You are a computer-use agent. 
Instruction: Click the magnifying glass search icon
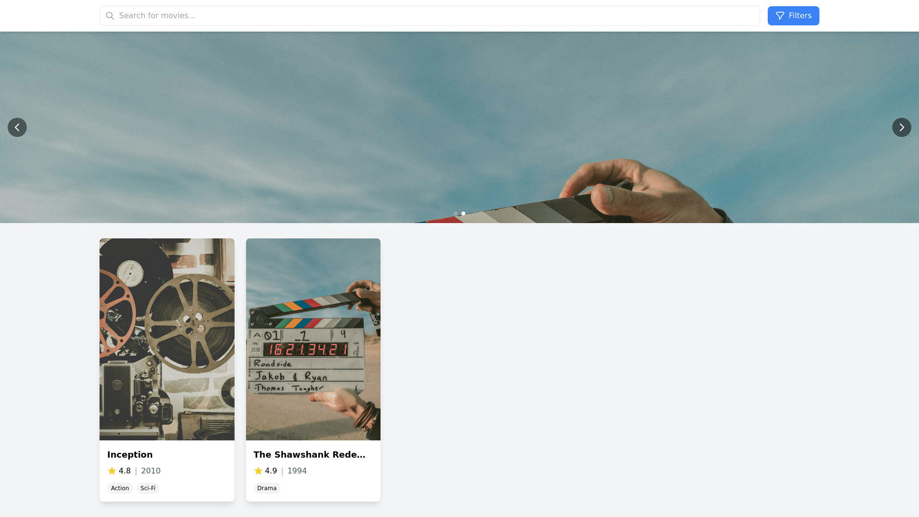tap(110, 16)
